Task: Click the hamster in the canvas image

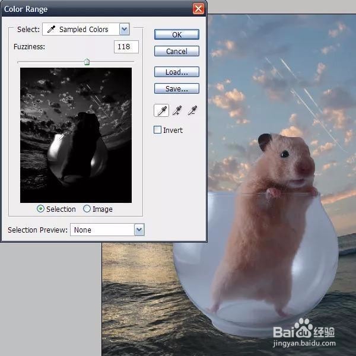Action: [x=263, y=225]
